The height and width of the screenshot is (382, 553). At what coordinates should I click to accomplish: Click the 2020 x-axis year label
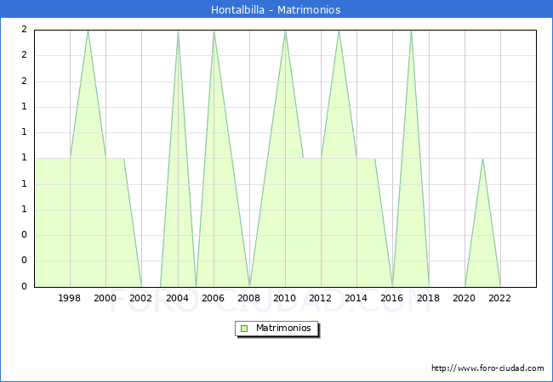coord(465,298)
